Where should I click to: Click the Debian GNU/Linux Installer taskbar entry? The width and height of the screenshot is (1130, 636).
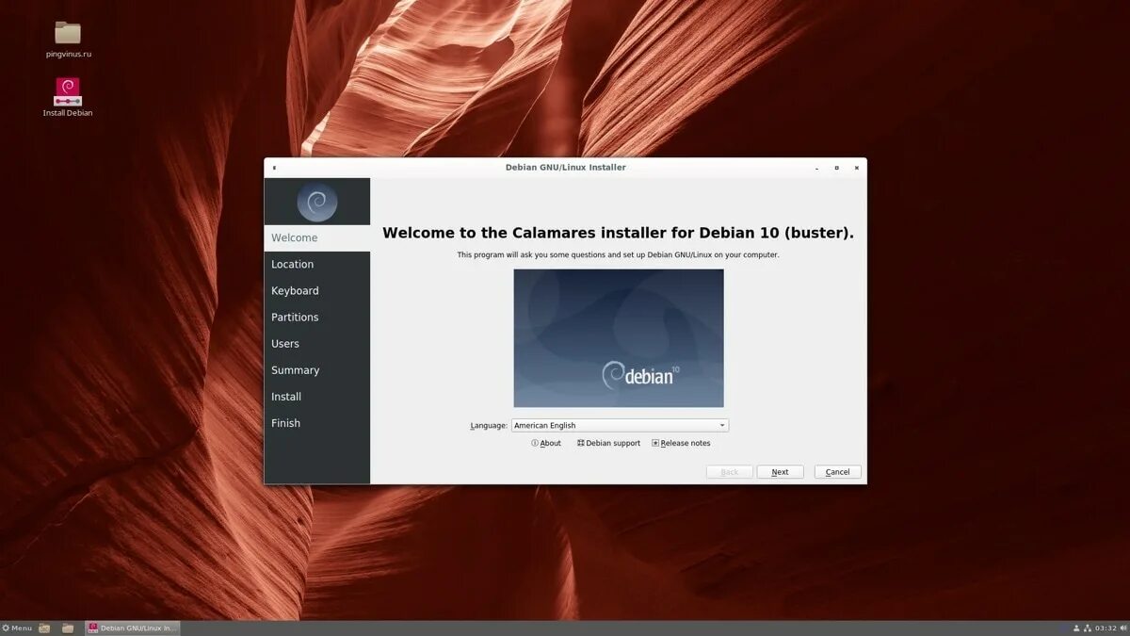pos(132,628)
